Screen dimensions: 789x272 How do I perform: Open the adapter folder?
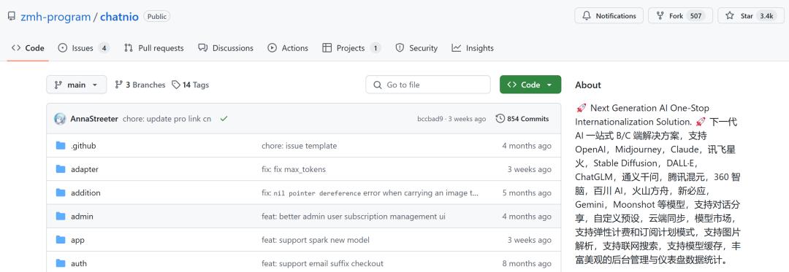[x=85, y=169]
